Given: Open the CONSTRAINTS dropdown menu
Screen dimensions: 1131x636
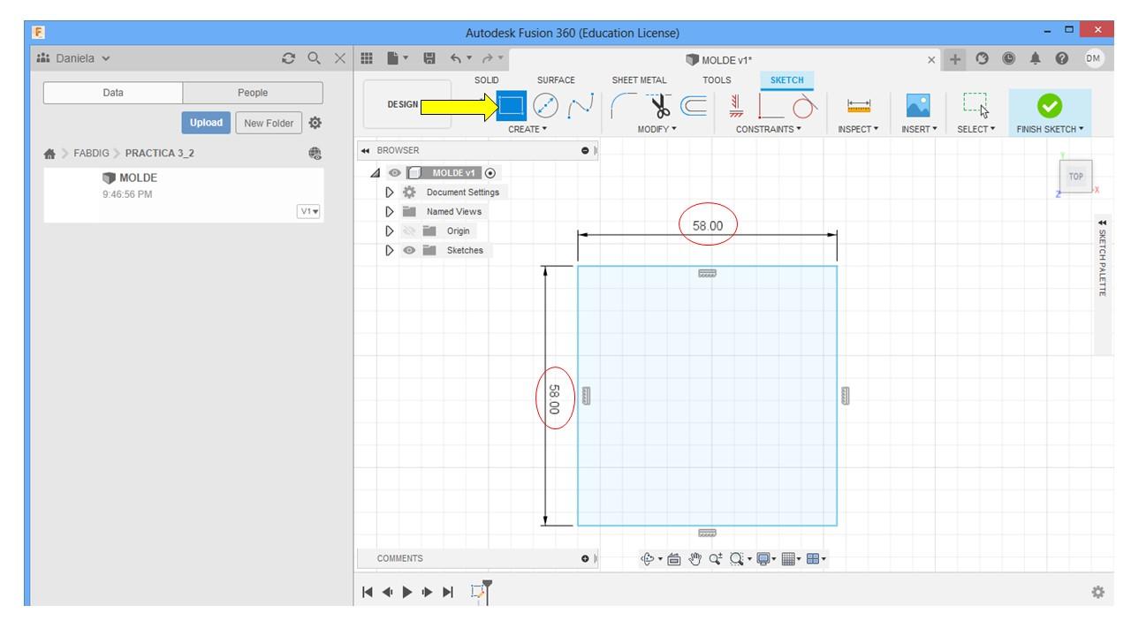Looking at the screenshot, I should pyautogui.click(x=769, y=129).
